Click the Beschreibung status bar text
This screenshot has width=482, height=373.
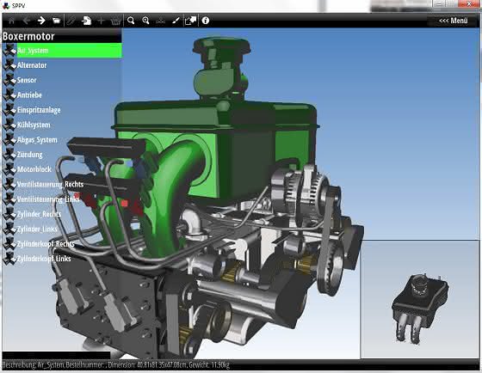(116, 365)
